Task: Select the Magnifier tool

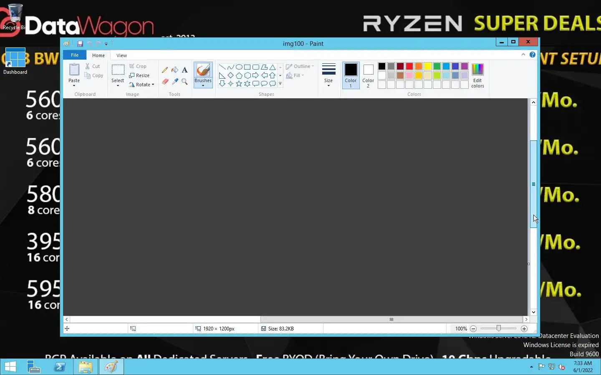Action: pos(184,82)
